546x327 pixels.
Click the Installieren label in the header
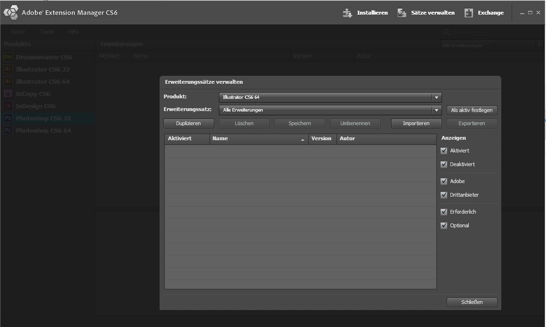[x=372, y=13]
